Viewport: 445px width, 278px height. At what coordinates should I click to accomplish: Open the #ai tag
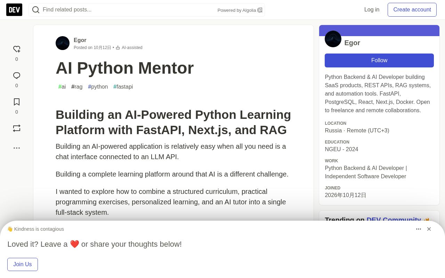[62, 87]
